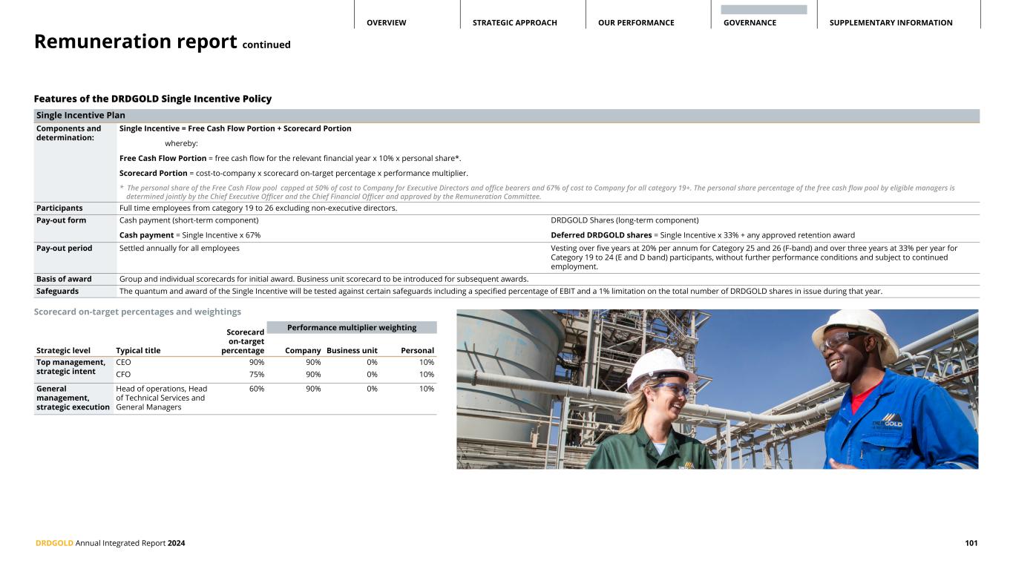The width and height of the screenshot is (1013, 569).
Task: Click the 'Components and determination:' row label
Action: coord(69,134)
